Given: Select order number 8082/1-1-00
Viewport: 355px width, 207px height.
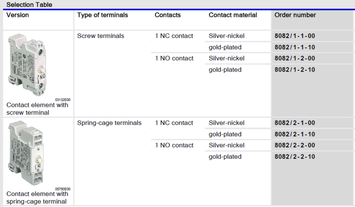Looking at the screenshot, I should 294,36.
